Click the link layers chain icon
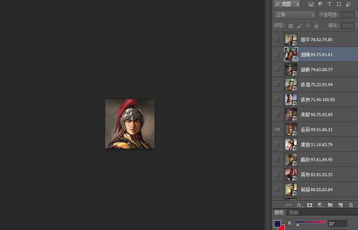This screenshot has width=358, height=230. 289,205
